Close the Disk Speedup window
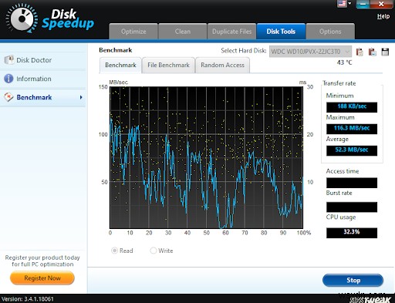The height and width of the screenshot is (303, 395). 381,4
